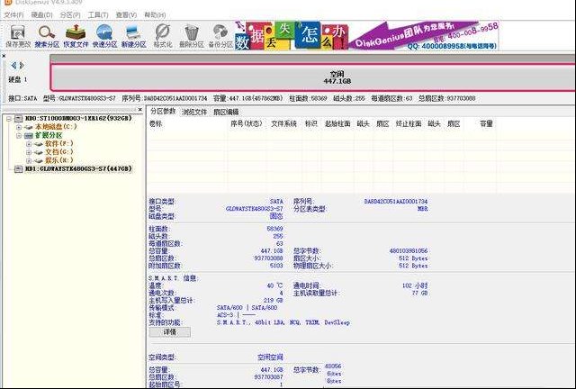Select 软件(F:) in the tree
The width and height of the screenshot is (576, 389).
click(x=58, y=144)
